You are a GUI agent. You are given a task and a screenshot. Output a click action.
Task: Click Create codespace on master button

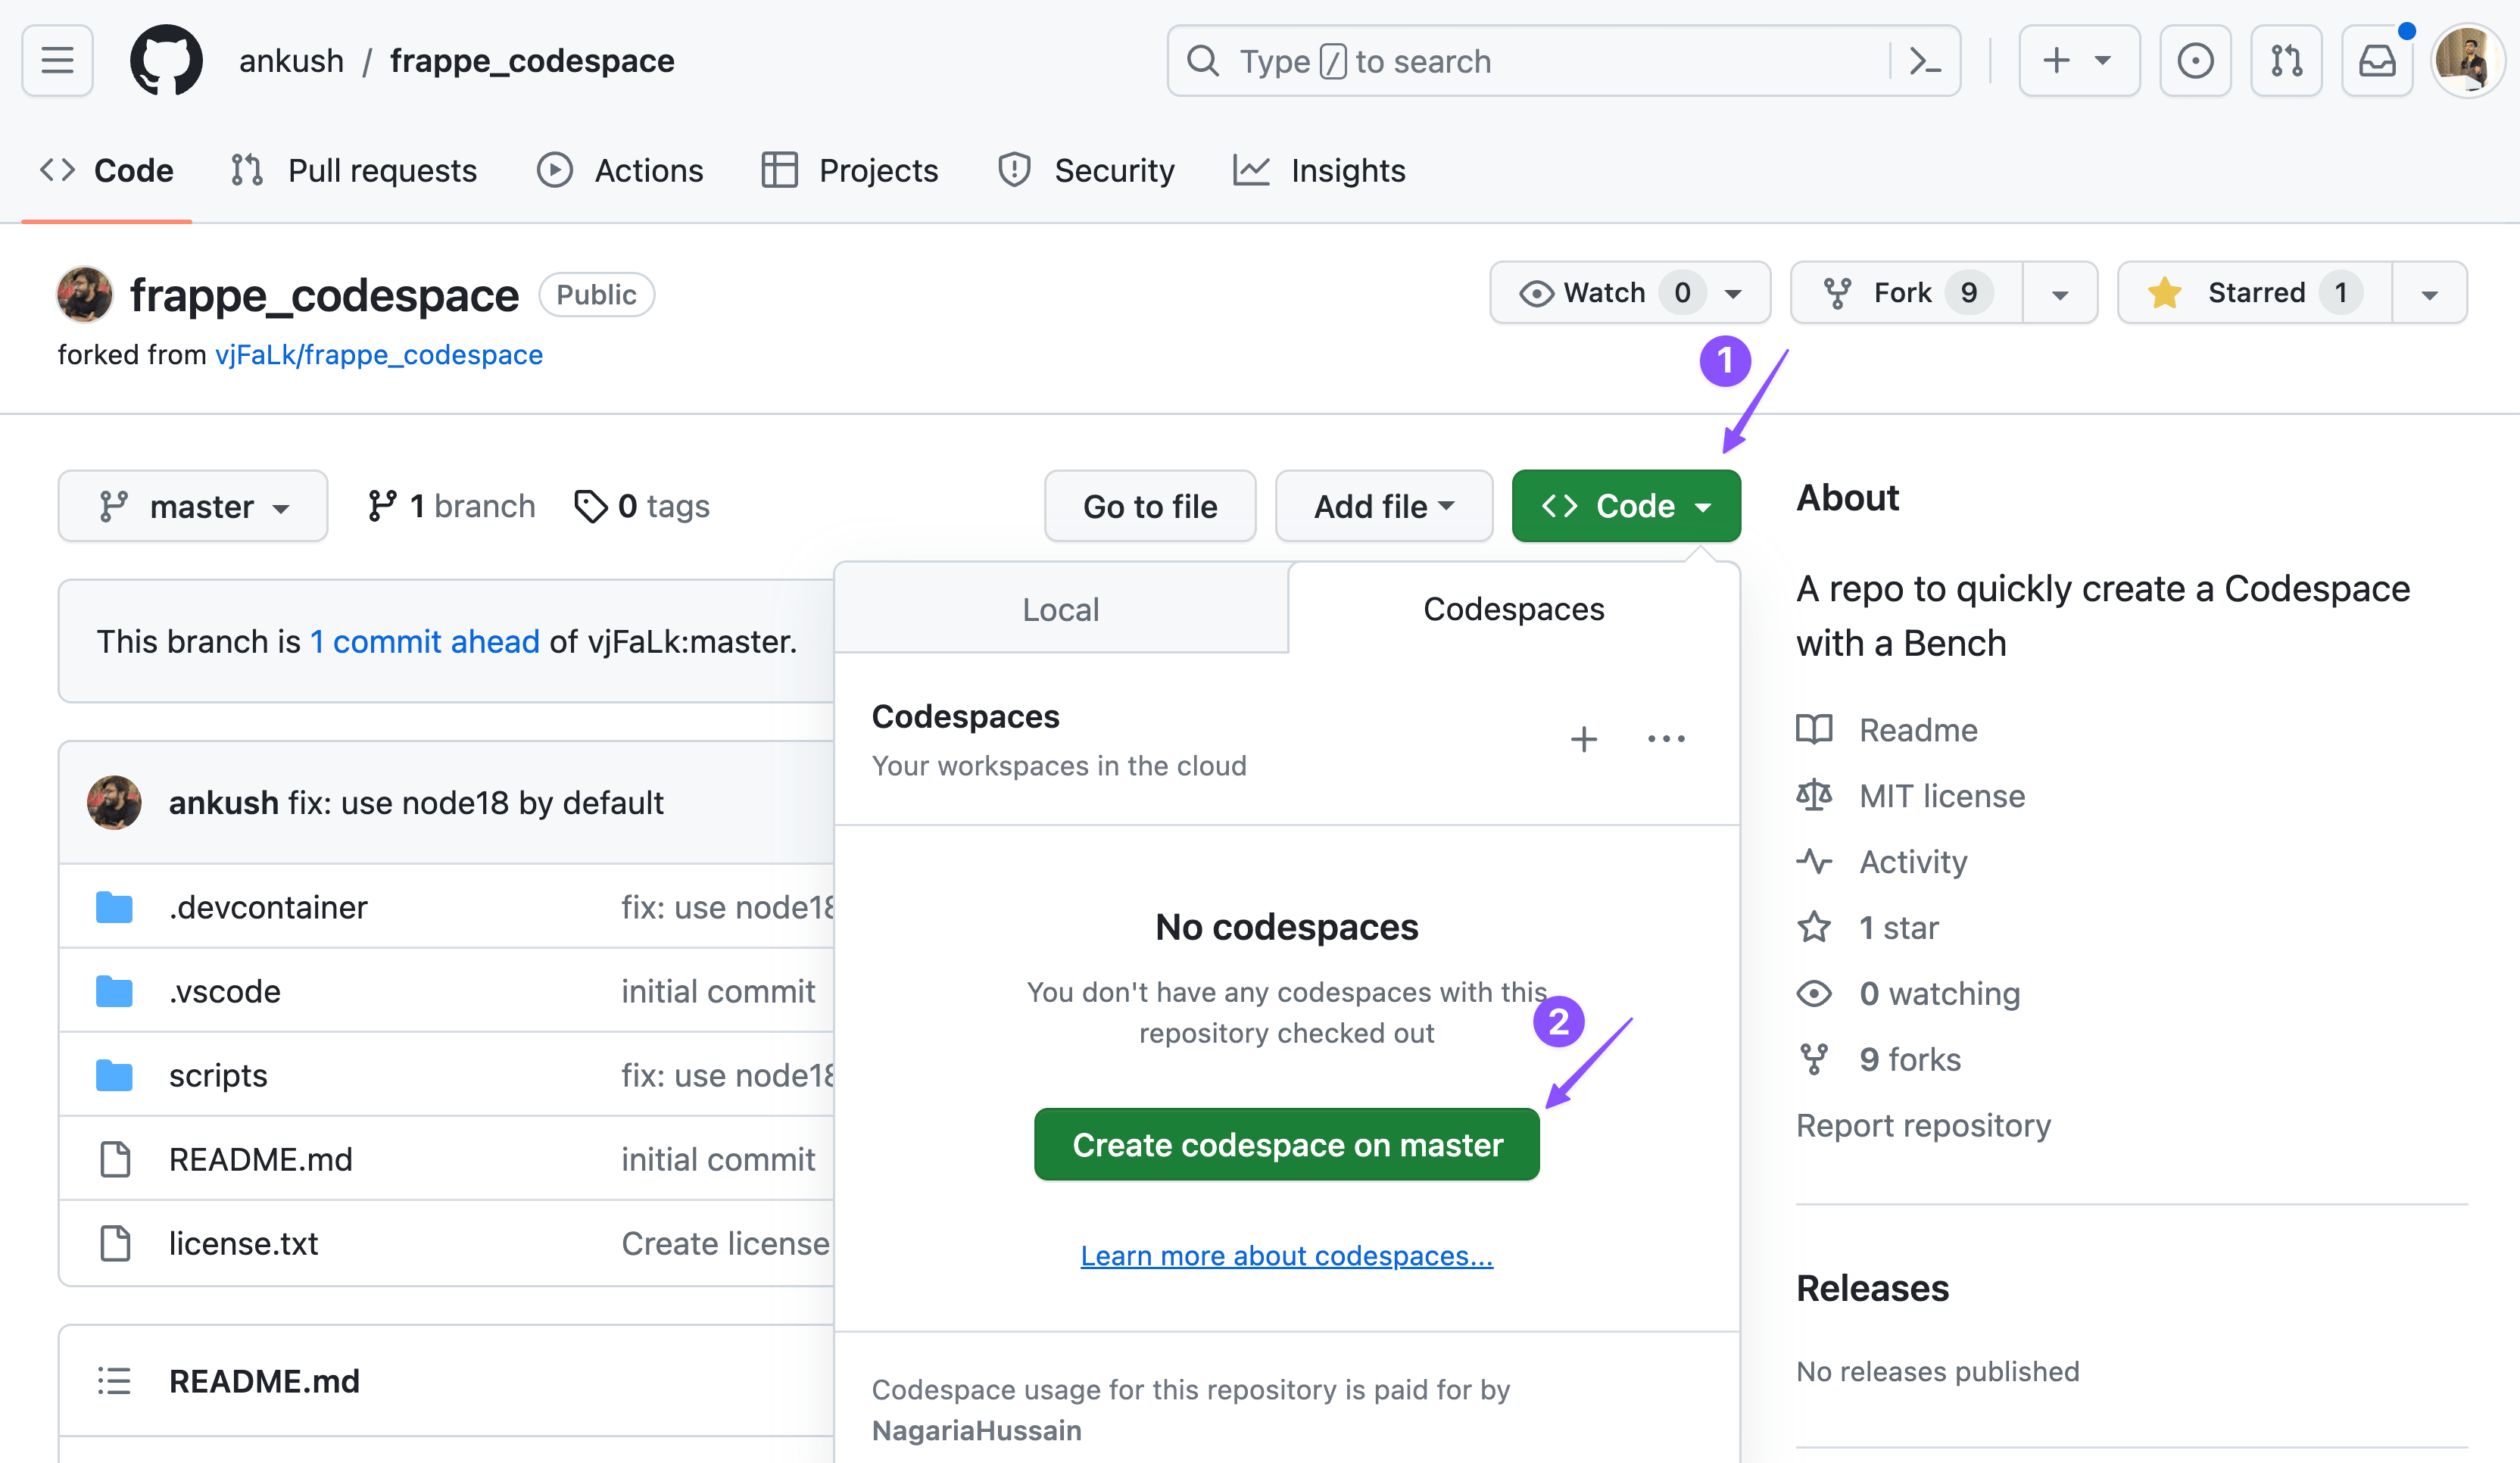1286,1145
